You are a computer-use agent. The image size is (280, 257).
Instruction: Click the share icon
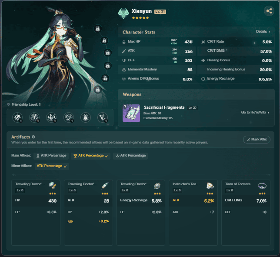tap(269, 11)
